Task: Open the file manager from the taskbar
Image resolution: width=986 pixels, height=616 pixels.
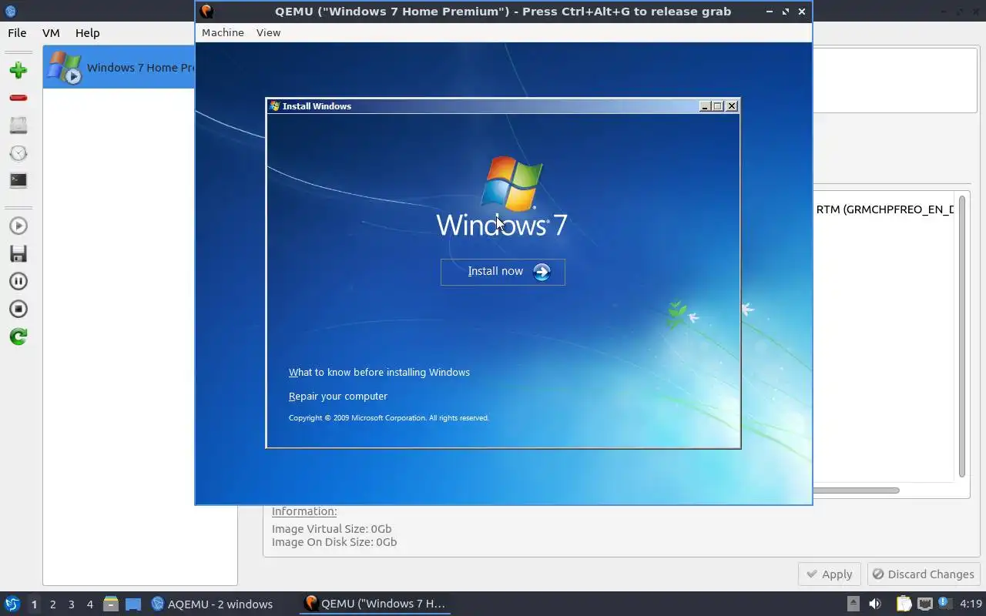Action: pos(111,604)
